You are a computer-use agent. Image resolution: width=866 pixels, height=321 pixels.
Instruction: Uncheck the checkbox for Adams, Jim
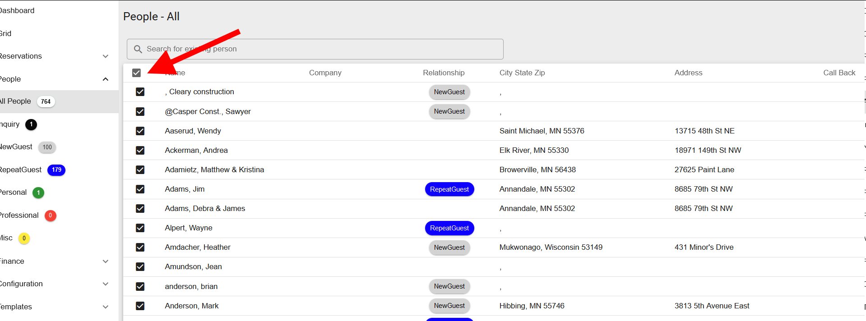pyautogui.click(x=140, y=189)
